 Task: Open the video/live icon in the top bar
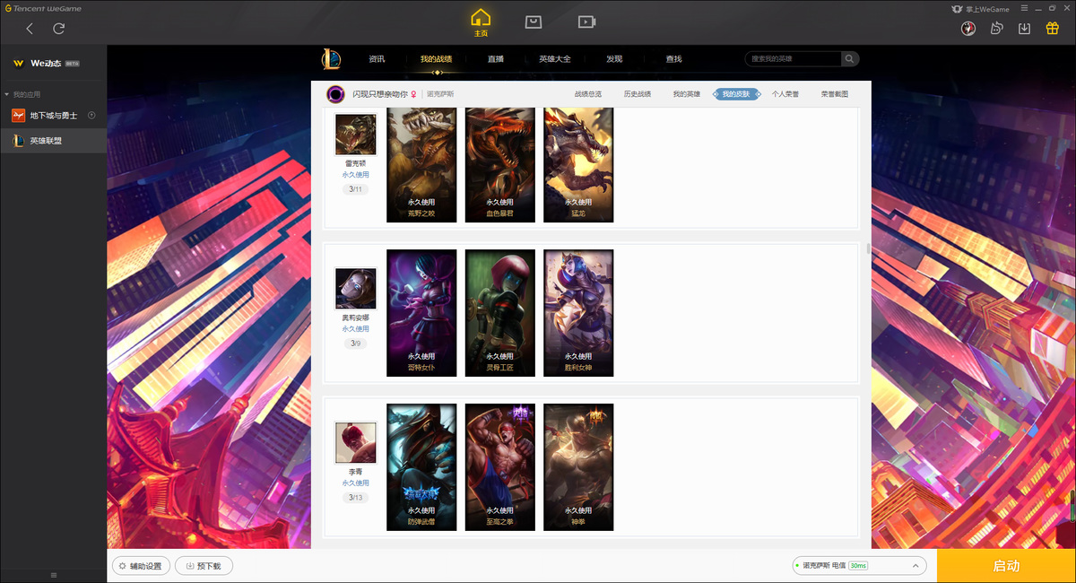tap(586, 22)
